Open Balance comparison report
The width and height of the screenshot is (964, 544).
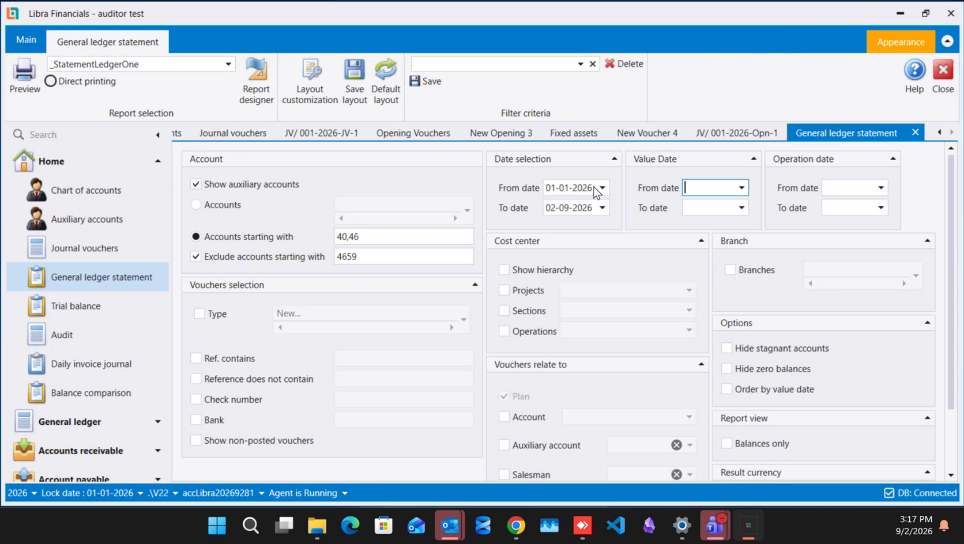(91, 393)
